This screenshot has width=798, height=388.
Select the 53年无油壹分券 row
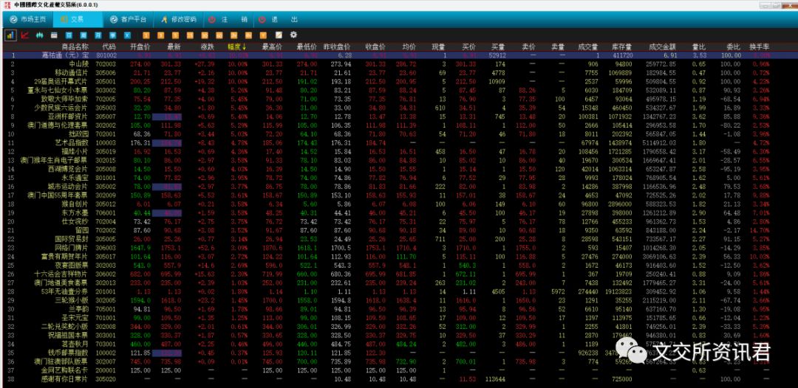399,291
